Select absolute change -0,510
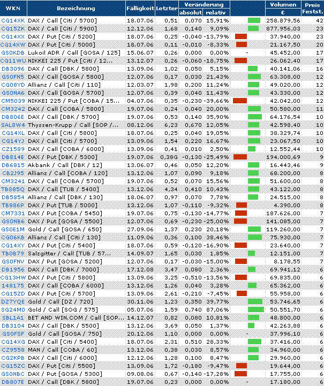The height and width of the screenshot is (386, 324). (x=192, y=278)
